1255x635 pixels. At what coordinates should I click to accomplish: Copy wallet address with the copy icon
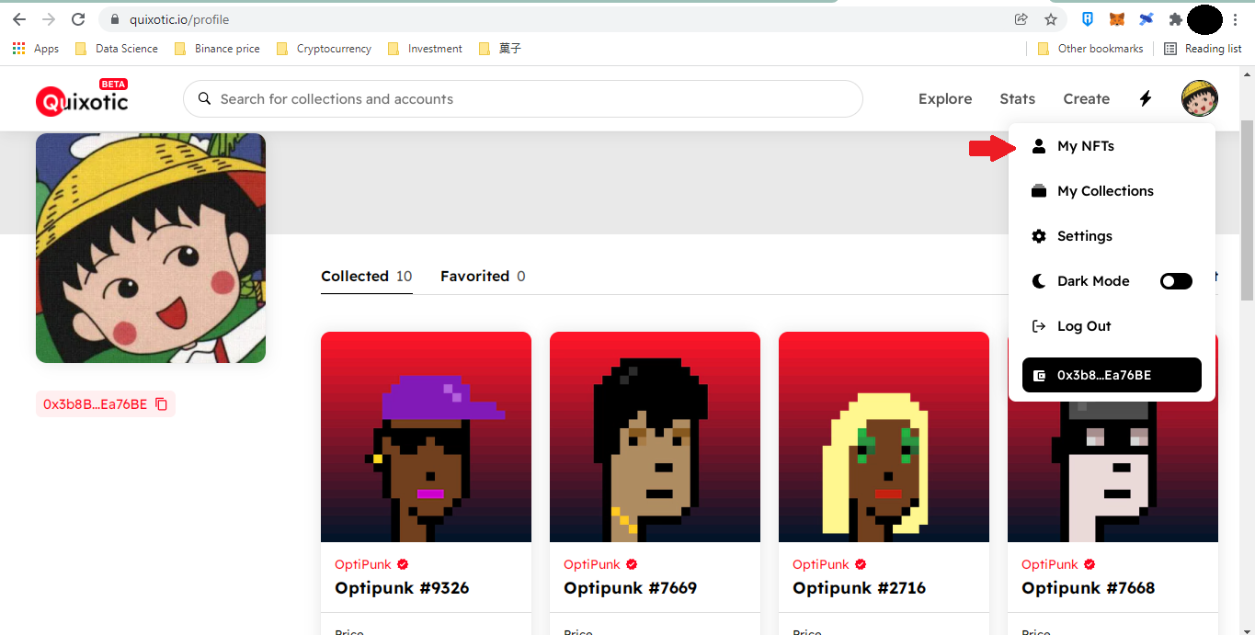(x=162, y=404)
